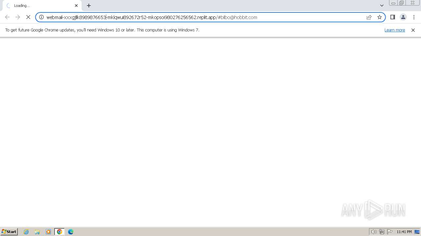Close the Chrome window
421x236 pixels.
coord(412,3)
